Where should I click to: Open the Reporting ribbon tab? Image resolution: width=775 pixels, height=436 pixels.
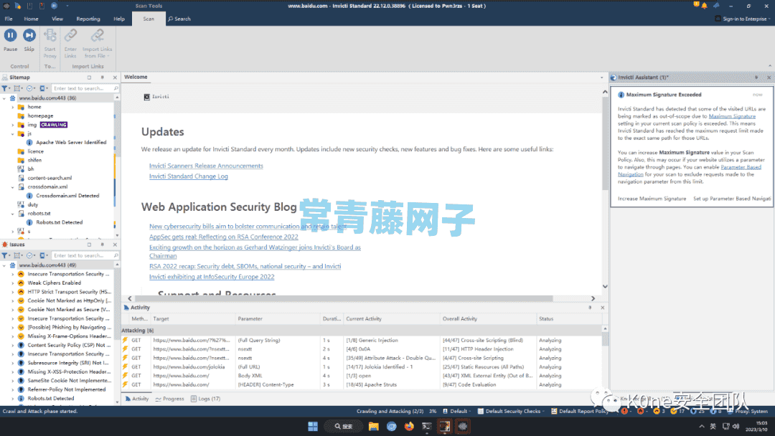88,19
